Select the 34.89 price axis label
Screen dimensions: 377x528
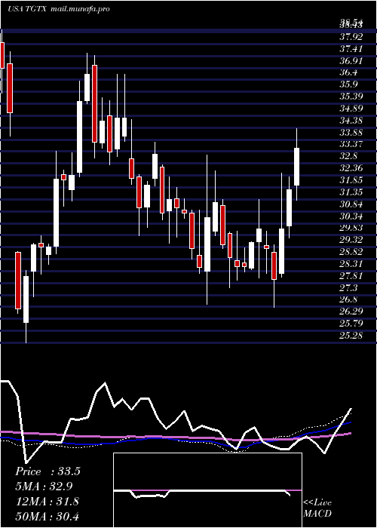(351, 109)
